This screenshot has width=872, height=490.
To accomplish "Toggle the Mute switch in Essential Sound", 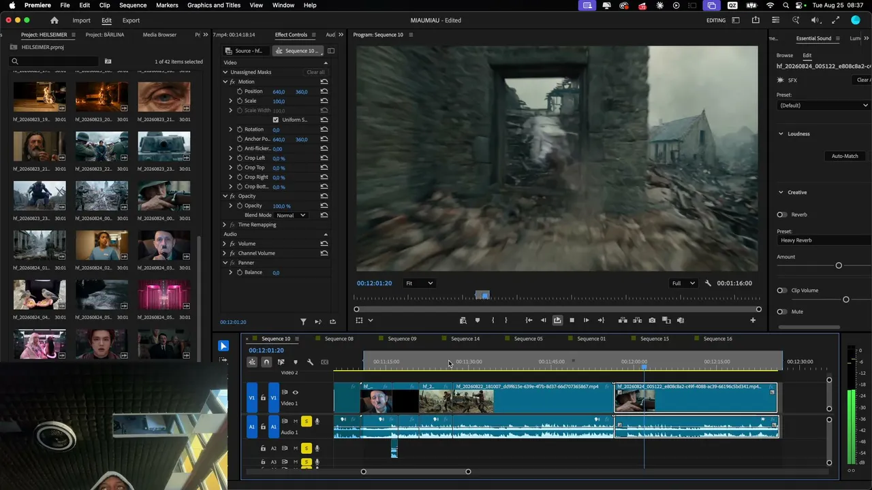I will (x=781, y=312).
